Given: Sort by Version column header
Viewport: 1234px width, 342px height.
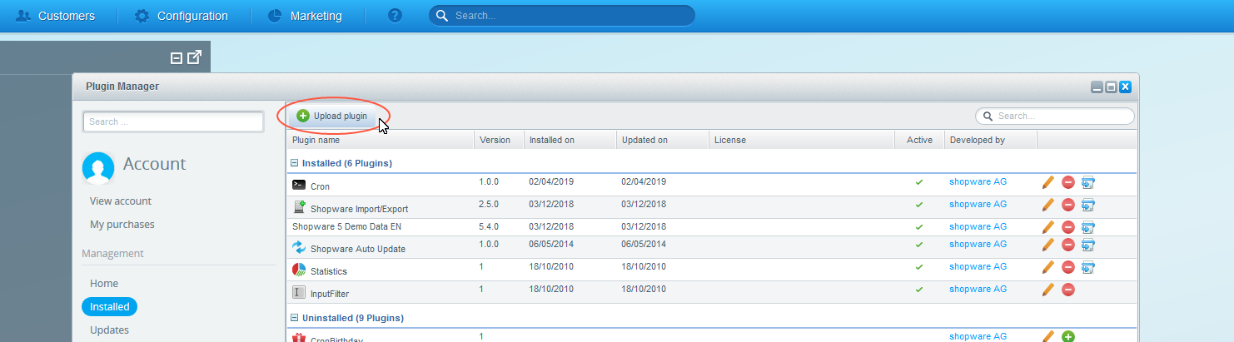Looking at the screenshot, I should tap(499, 140).
